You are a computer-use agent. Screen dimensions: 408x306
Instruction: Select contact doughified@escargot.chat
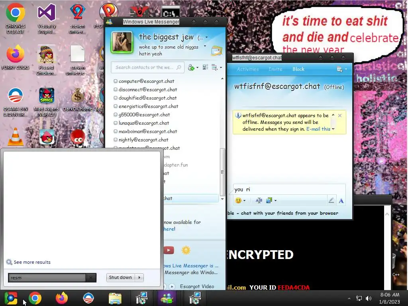click(x=147, y=98)
